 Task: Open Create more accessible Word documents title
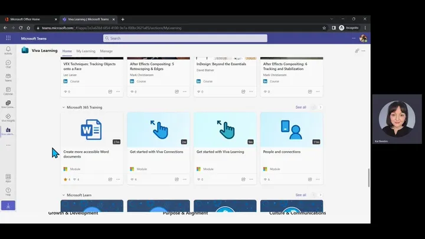(x=86, y=154)
